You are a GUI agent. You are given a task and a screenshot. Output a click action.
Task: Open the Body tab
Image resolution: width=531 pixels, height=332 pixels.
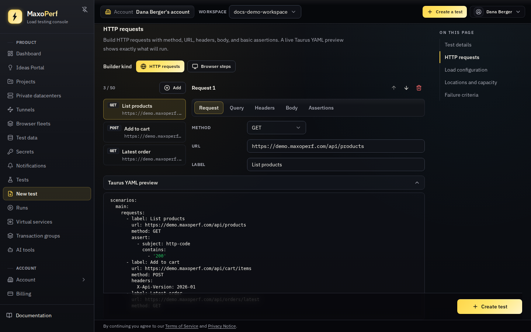[x=292, y=108]
